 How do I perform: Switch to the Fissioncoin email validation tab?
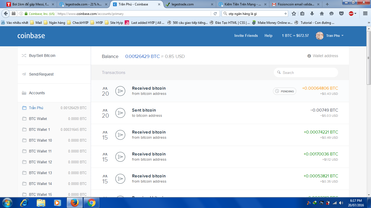tap(295, 4)
